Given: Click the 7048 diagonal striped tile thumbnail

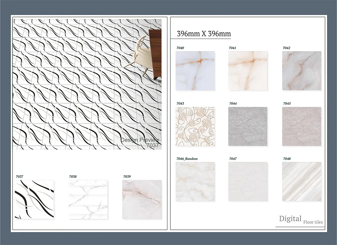Looking at the screenshot, I should pyautogui.click(x=302, y=182).
